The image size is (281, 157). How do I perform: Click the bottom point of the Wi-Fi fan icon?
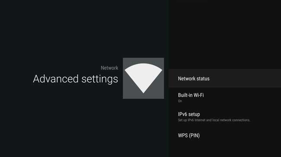tap(144, 92)
